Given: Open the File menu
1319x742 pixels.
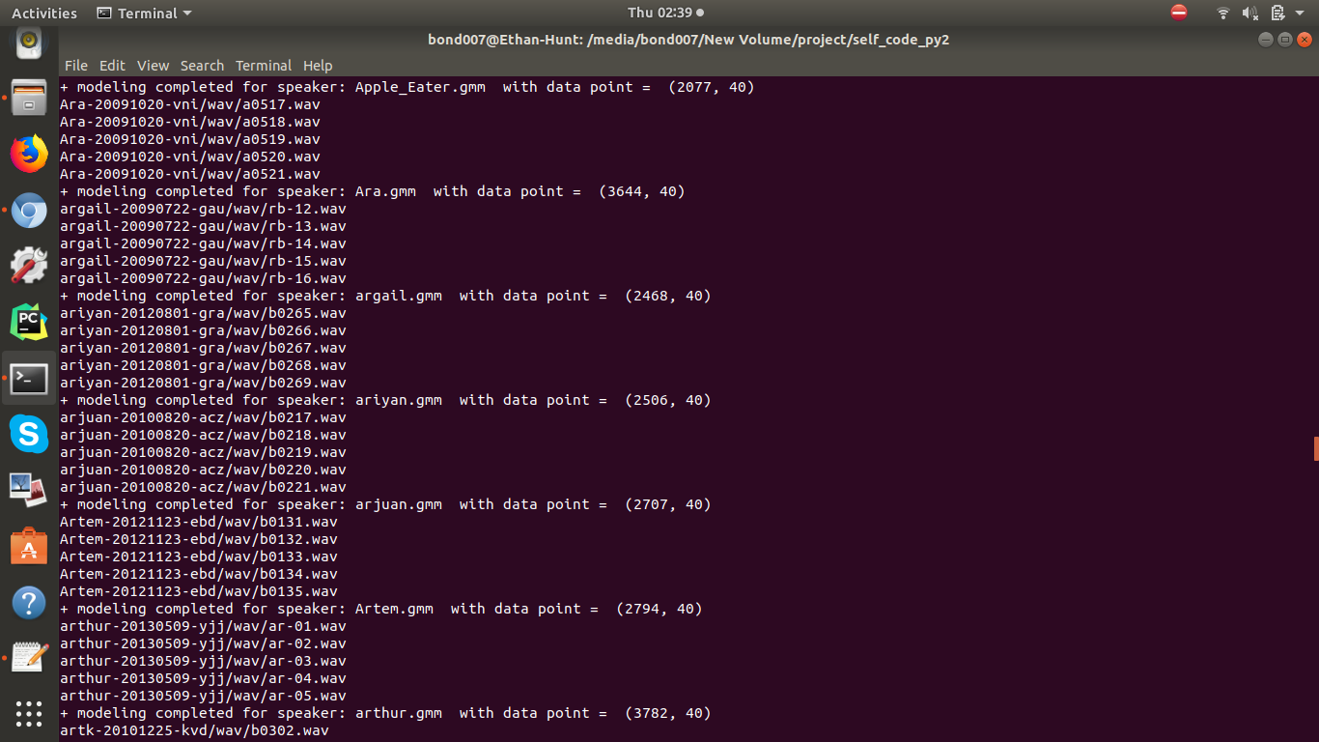Looking at the screenshot, I should point(76,66).
